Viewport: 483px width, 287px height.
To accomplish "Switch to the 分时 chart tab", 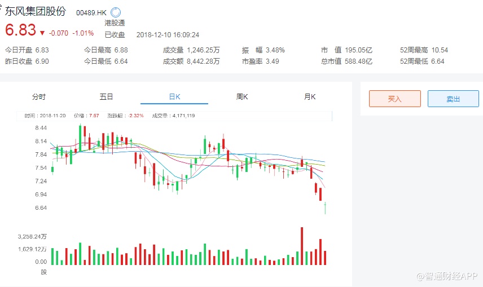I will pos(39,97).
